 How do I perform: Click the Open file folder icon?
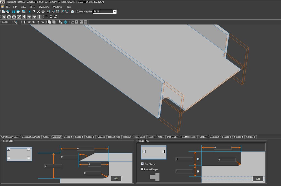[8, 12]
